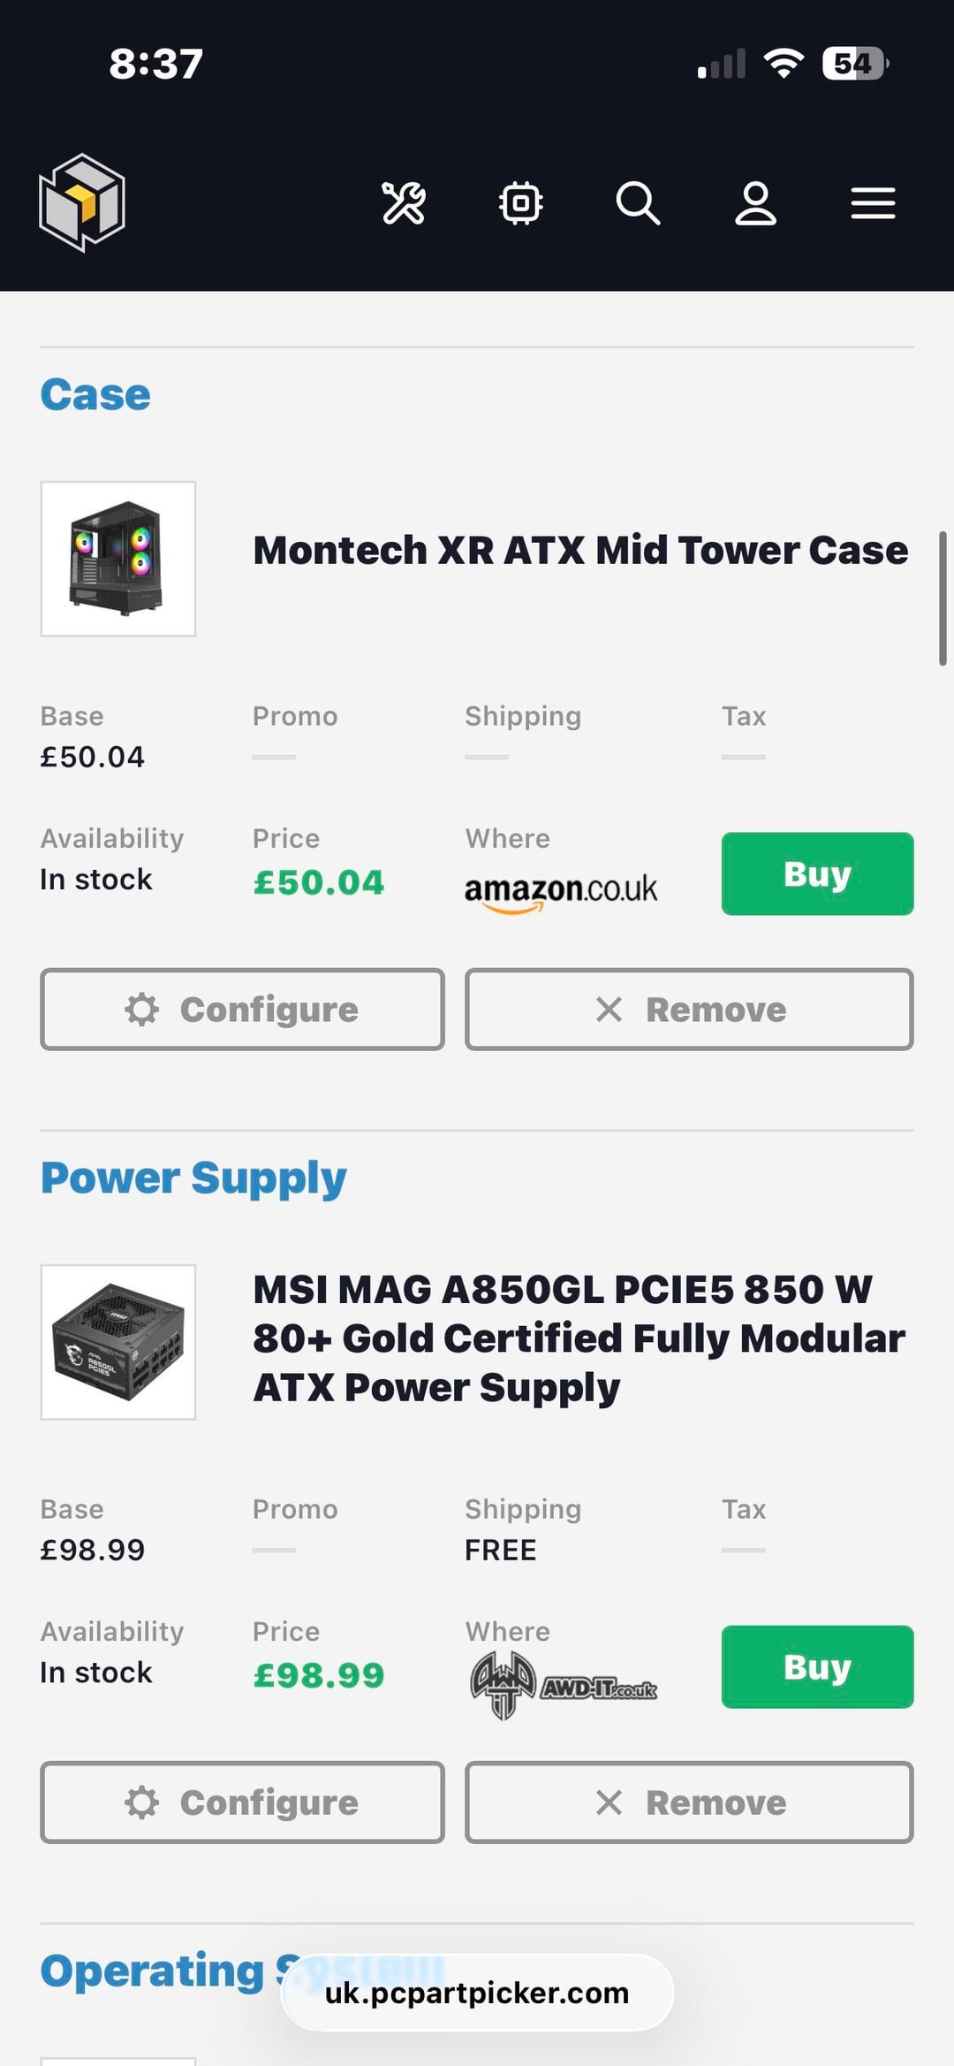Open the products chip icon
954x2066 pixels.
click(x=521, y=203)
